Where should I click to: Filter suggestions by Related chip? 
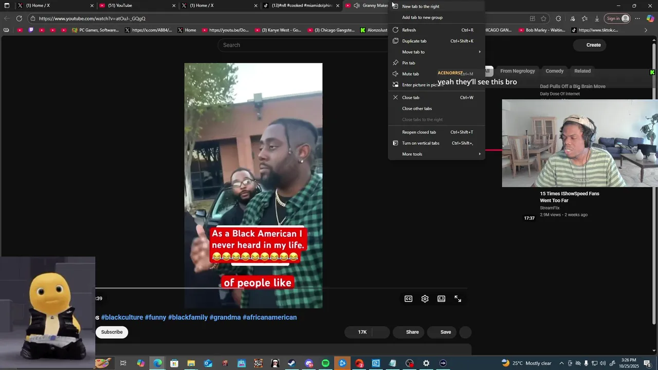pyautogui.click(x=582, y=71)
